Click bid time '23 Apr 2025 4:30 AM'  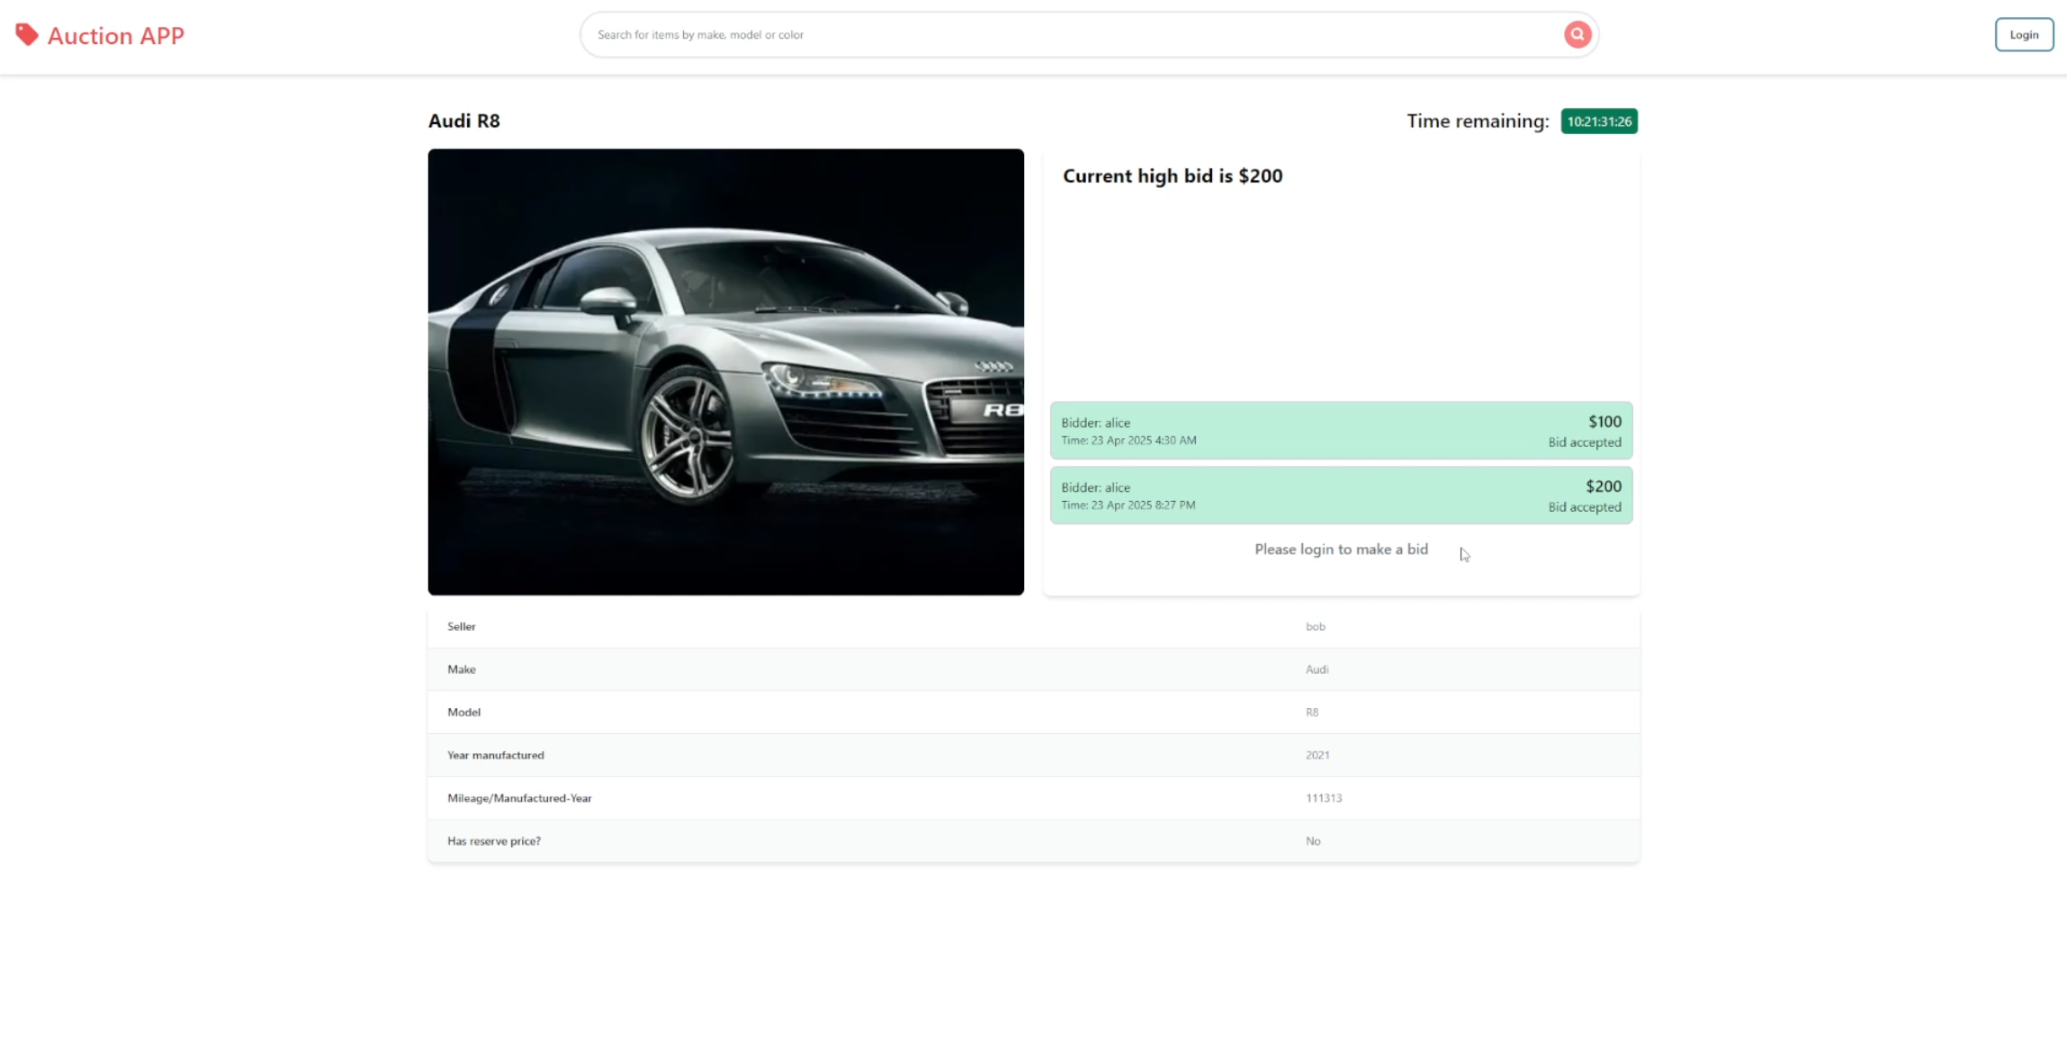click(x=1144, y=441)
